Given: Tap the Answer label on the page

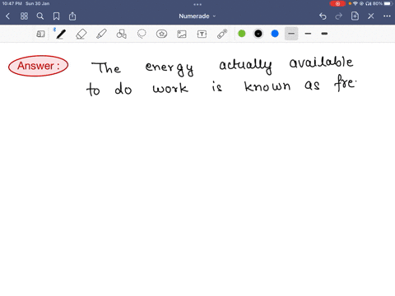Looking at the screenshot, I should pyautogui.click(x=38, y=66).
